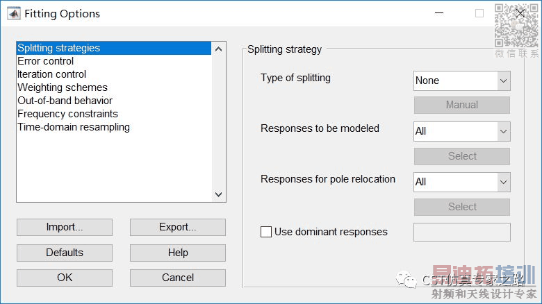Minimize the Fitting Options window
The width and height of the screenshot is (542, 304).
click(x=438, y=13)
